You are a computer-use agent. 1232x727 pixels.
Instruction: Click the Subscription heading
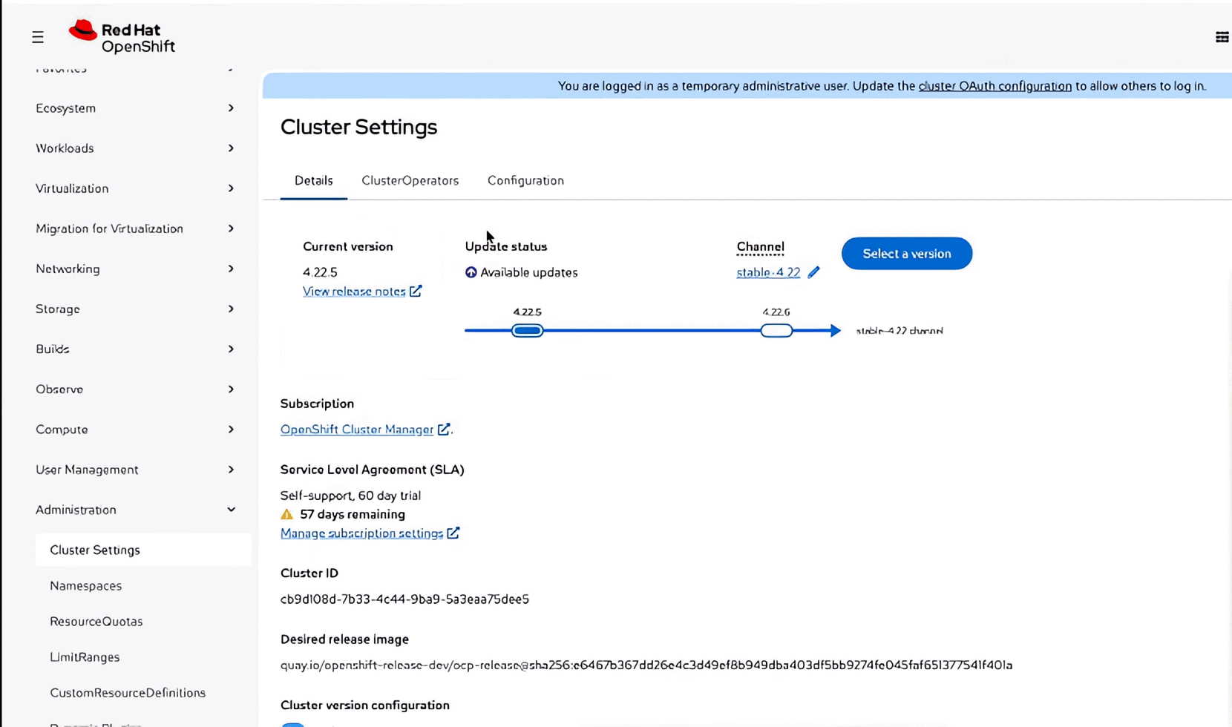tap(317, 404)
